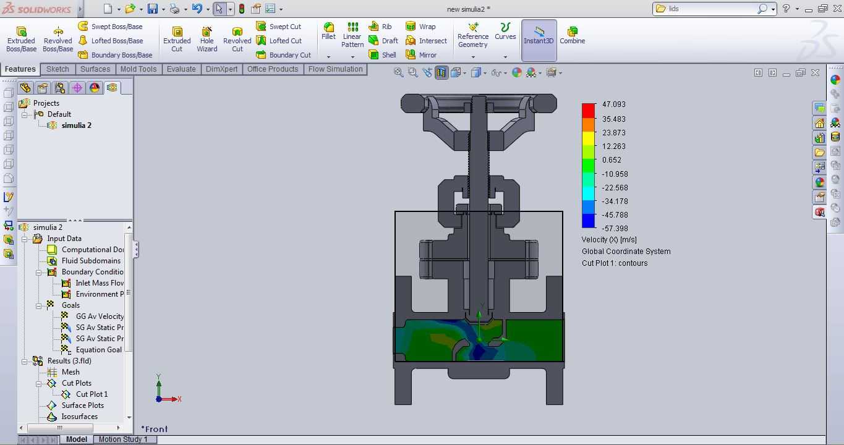This screenshot has height=445, width=844.
Task: Save the document with the floppy icon
Action: tap(152, 9)
